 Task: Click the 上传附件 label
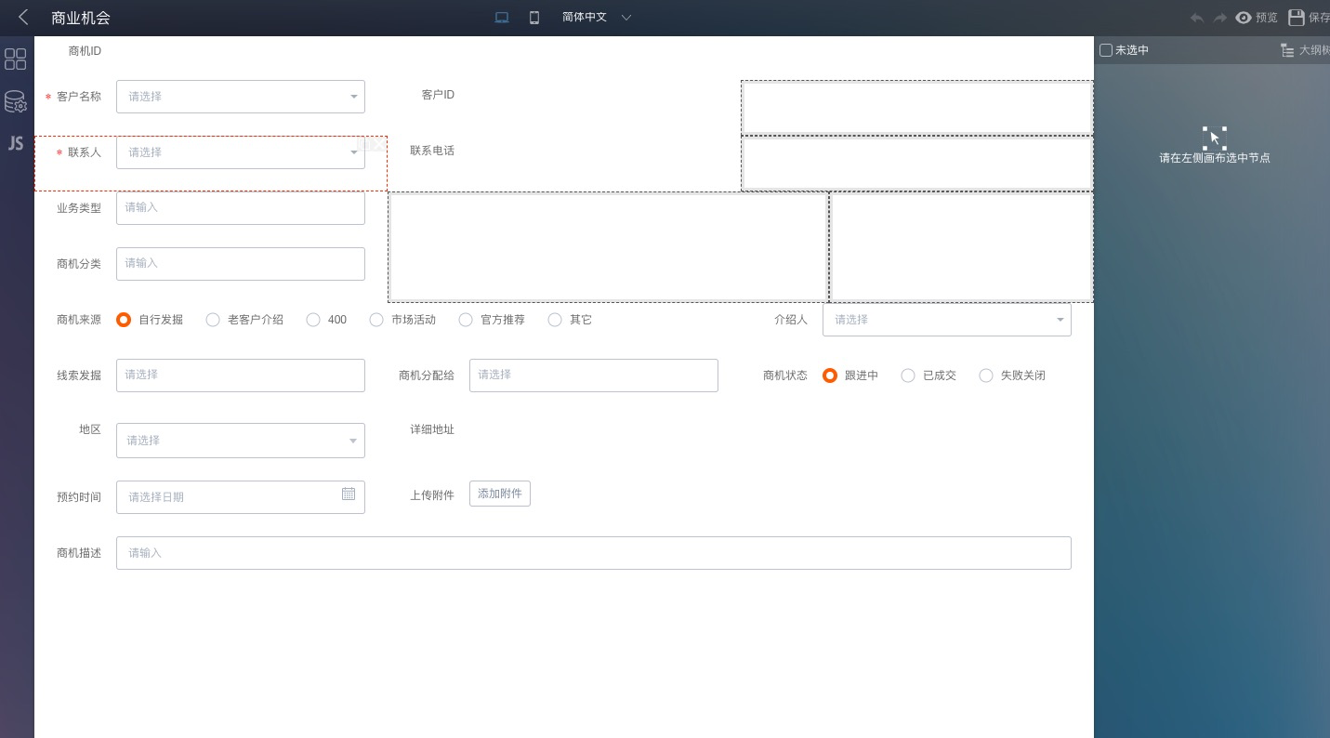(432, 495)
